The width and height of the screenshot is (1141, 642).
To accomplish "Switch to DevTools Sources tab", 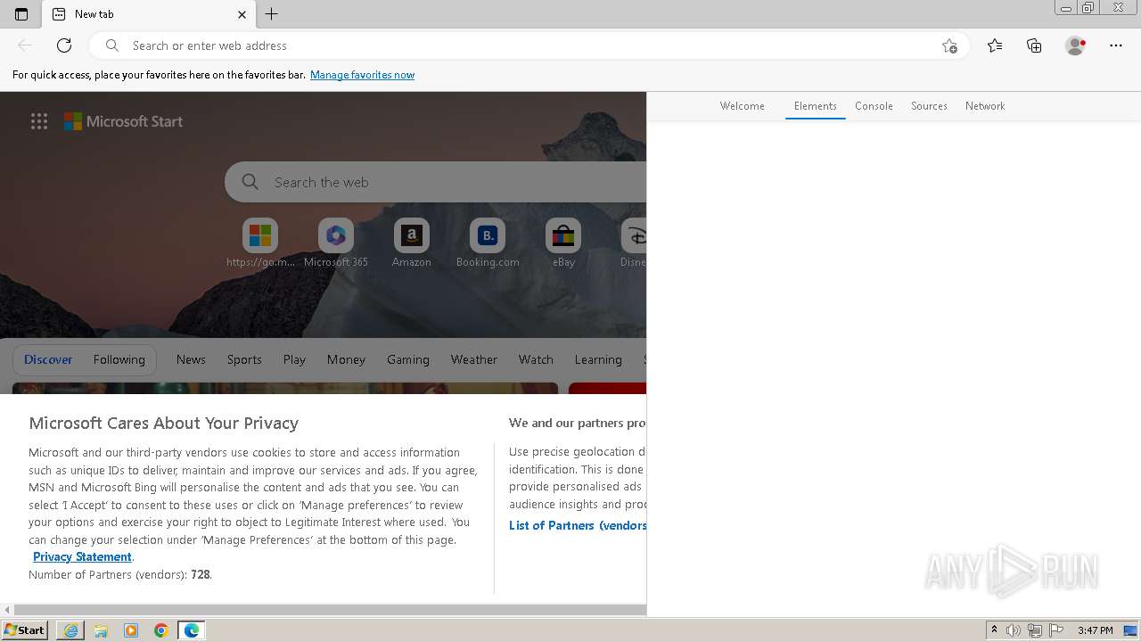I will 929,105.
